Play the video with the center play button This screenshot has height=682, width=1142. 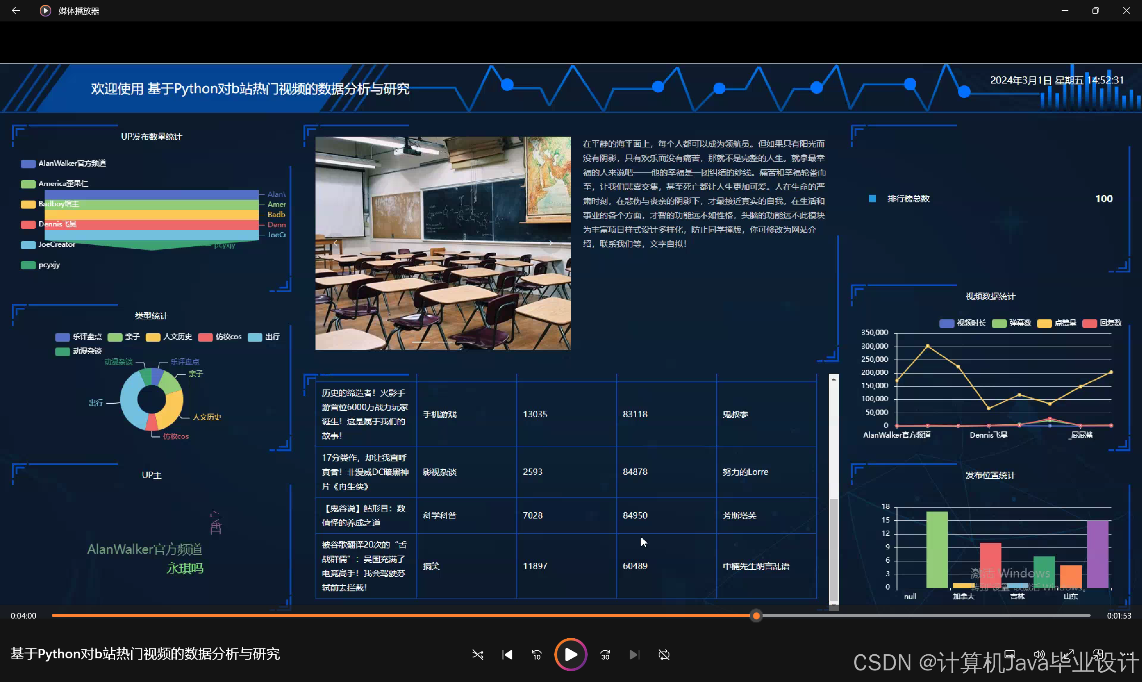pyautogui.click(x=571, y=654)
